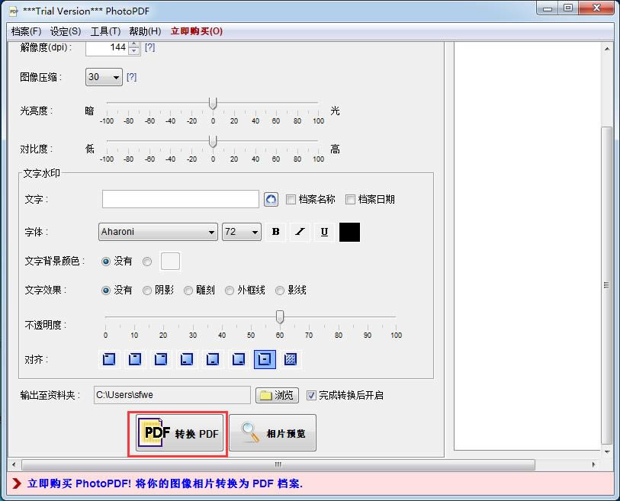Open the 帮助(H) menu
The height and width of the screenshot is (501, 620).
145,31
